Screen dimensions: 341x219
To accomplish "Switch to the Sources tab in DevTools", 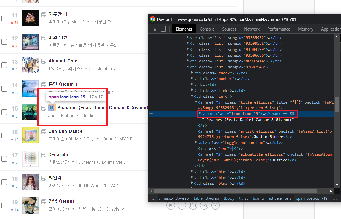I will 229,29.
